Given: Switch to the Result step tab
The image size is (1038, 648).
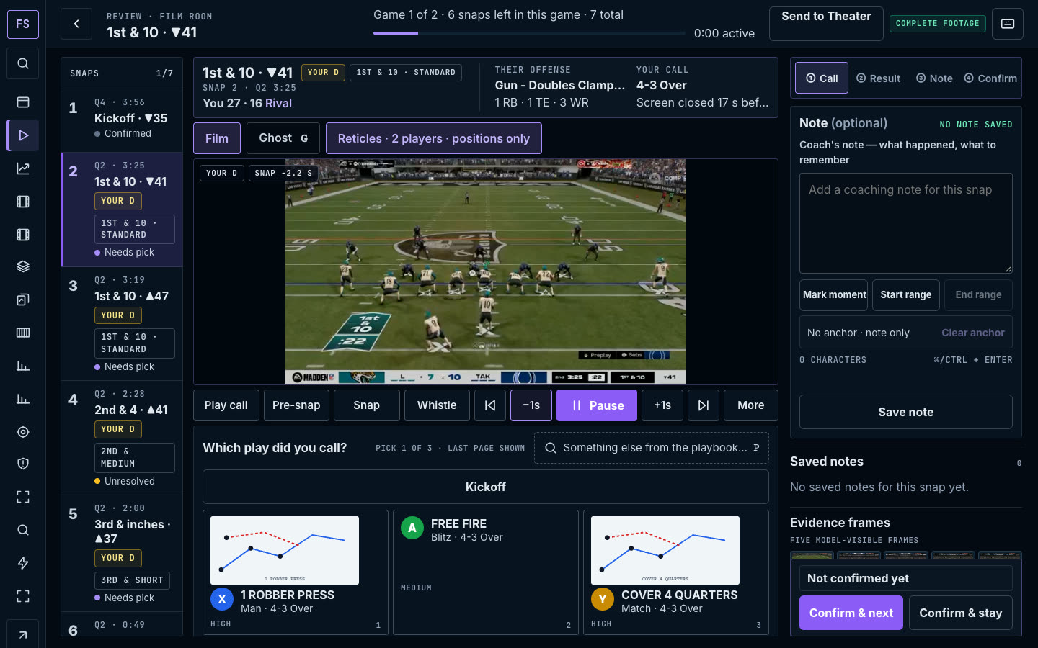Looking at the screenshot, I should coord(878,78).
